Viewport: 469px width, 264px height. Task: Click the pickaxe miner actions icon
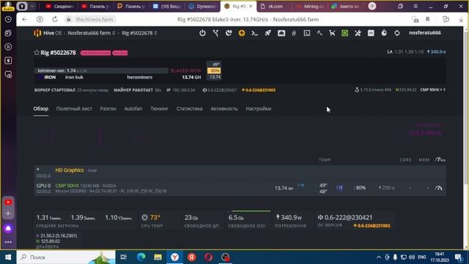[x=320, y=33]
